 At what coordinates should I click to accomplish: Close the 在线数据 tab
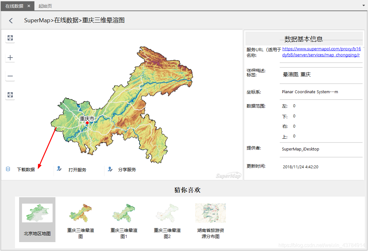tap(29, 6)
